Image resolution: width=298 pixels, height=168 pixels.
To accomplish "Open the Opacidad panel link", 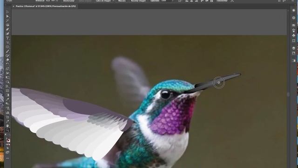I will point(155,1).
